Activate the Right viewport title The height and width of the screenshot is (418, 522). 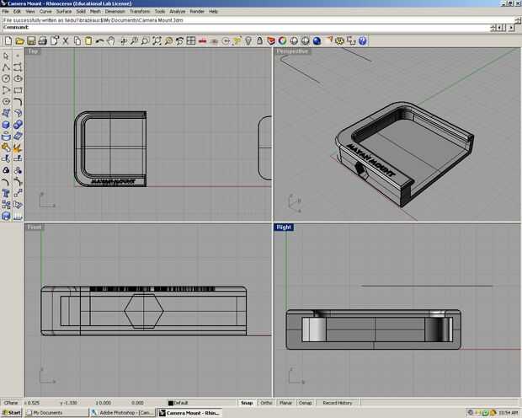click(284, 227)
